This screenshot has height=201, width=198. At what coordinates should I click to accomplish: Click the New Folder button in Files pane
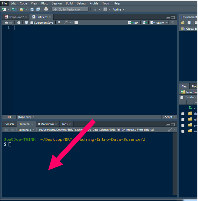[189, 92]
